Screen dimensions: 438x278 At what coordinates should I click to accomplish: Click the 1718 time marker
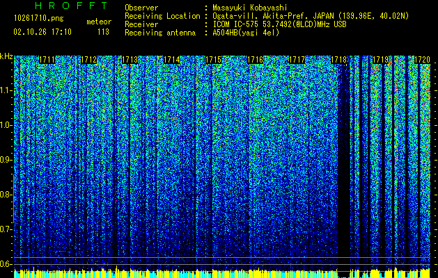(338, 60)
